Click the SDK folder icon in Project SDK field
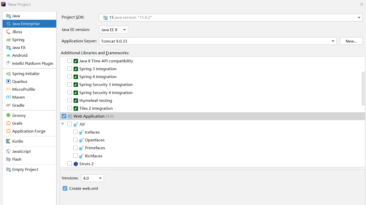The image size is (366, 205). click(x=106, y=17)
